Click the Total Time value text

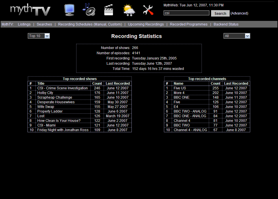158,68
